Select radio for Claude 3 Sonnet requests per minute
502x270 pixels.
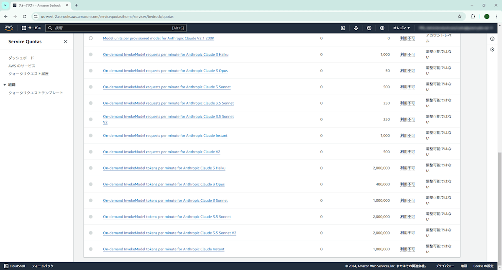pyautogui.click(x=91, y=87)
